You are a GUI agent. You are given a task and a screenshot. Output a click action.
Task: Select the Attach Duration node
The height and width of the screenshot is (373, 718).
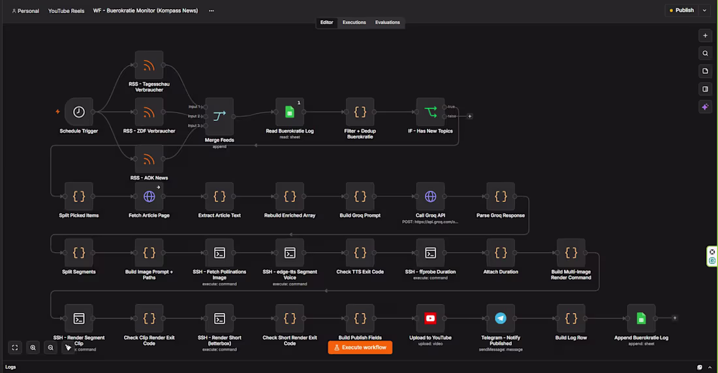[501, 253]
